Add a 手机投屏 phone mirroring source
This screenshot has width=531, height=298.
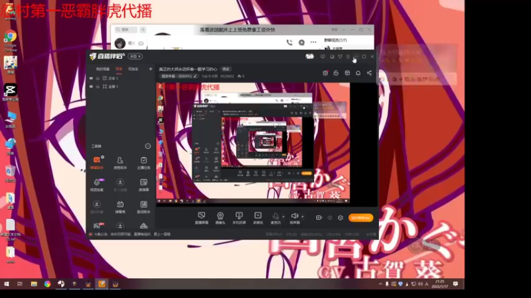tap(239, 218)
